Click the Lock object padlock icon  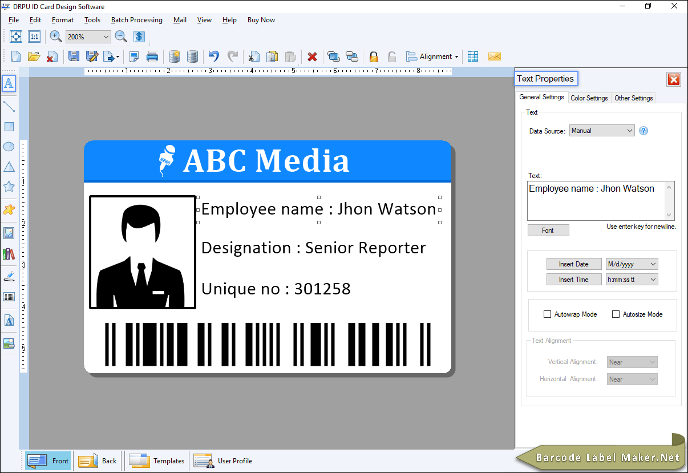374,56
